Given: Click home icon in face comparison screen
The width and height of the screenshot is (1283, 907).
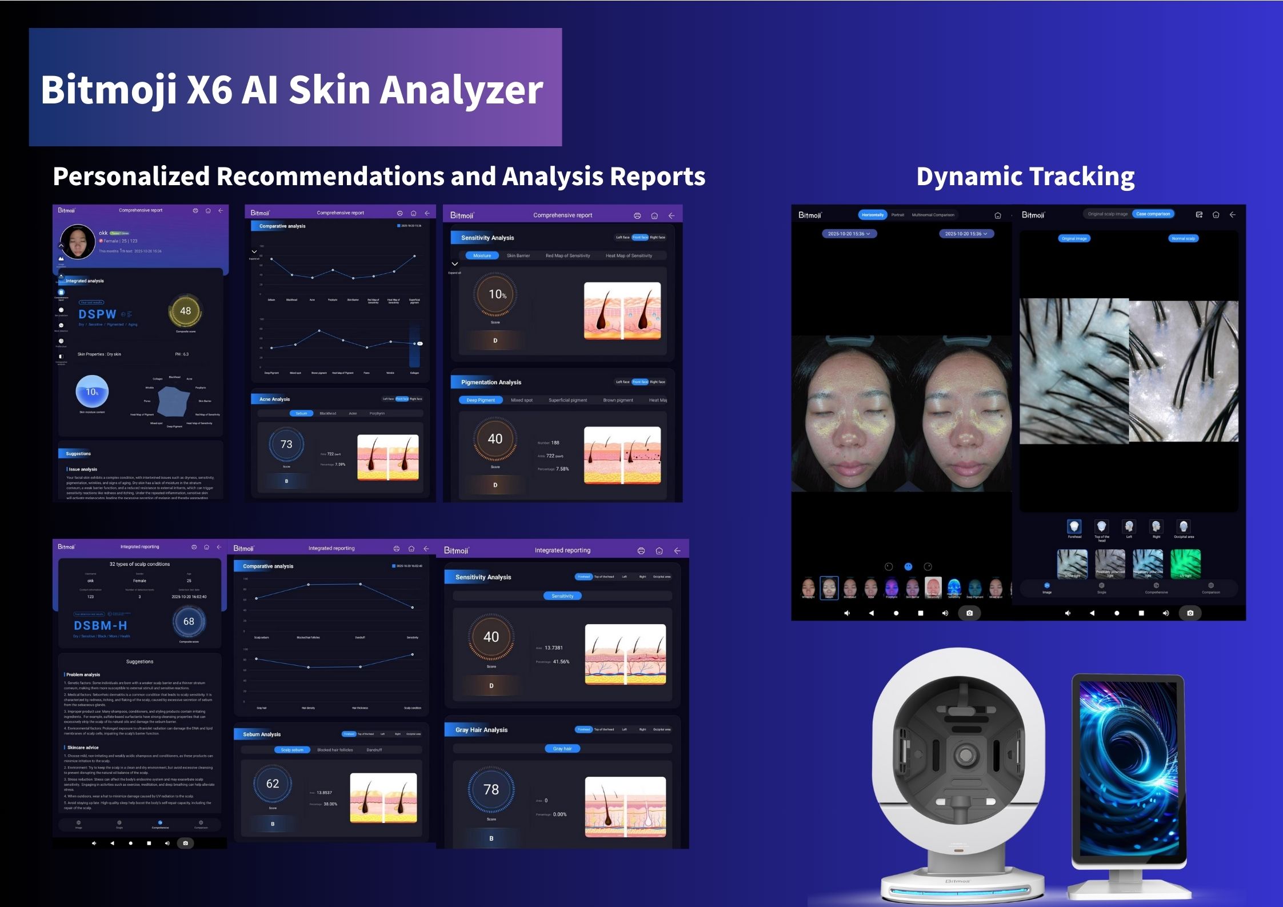Looking at the screenshot, I should [998, 215].
